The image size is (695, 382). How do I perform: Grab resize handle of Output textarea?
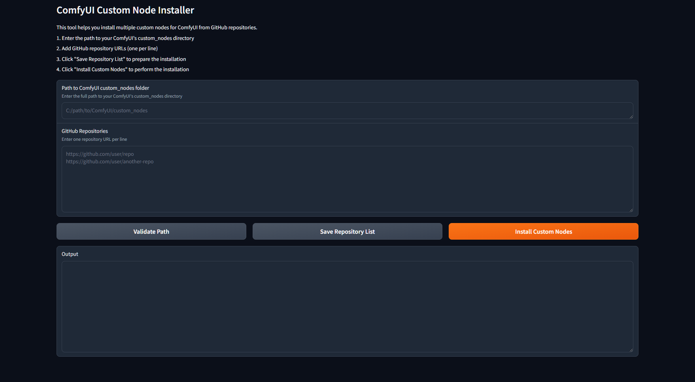click(x=631, y=350)
